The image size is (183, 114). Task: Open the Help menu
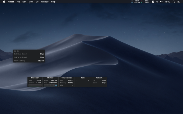point(53,2)
